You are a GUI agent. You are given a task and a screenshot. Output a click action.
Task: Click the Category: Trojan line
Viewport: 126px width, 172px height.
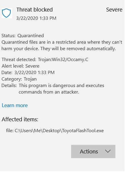(19, 80)
